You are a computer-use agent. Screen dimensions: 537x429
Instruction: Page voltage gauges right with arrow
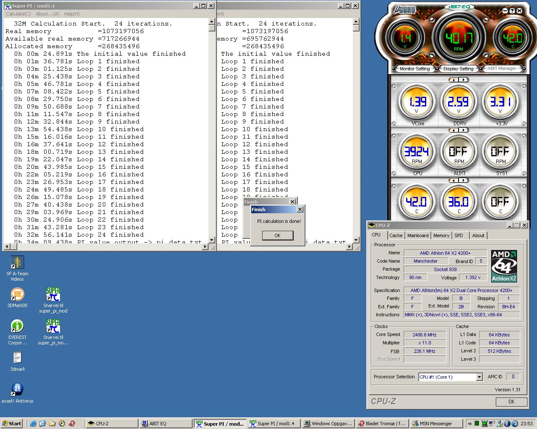point(463,80)
